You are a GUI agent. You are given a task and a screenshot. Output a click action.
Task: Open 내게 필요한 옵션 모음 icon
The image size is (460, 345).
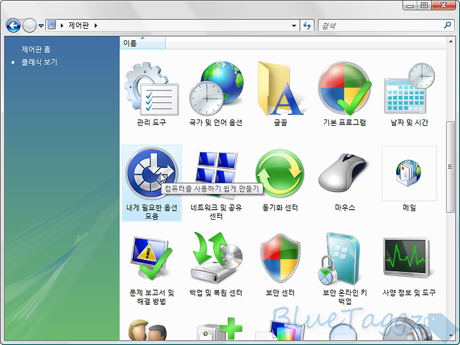(x=151, y=173)
